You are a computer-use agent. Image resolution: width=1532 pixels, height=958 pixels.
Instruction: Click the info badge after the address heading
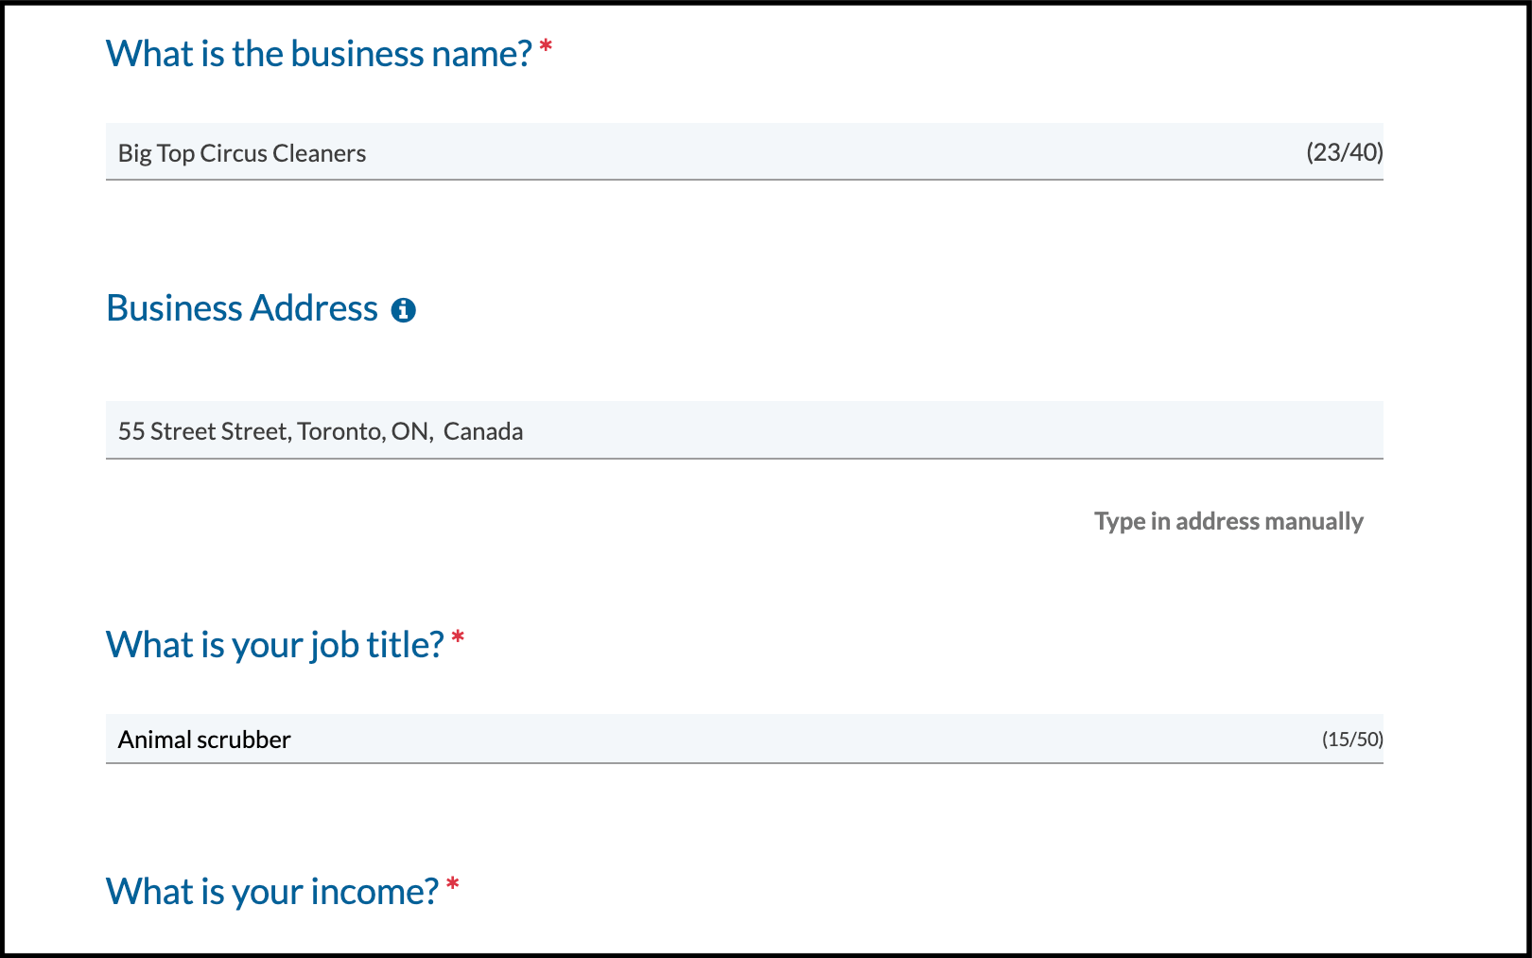point(405,309)
